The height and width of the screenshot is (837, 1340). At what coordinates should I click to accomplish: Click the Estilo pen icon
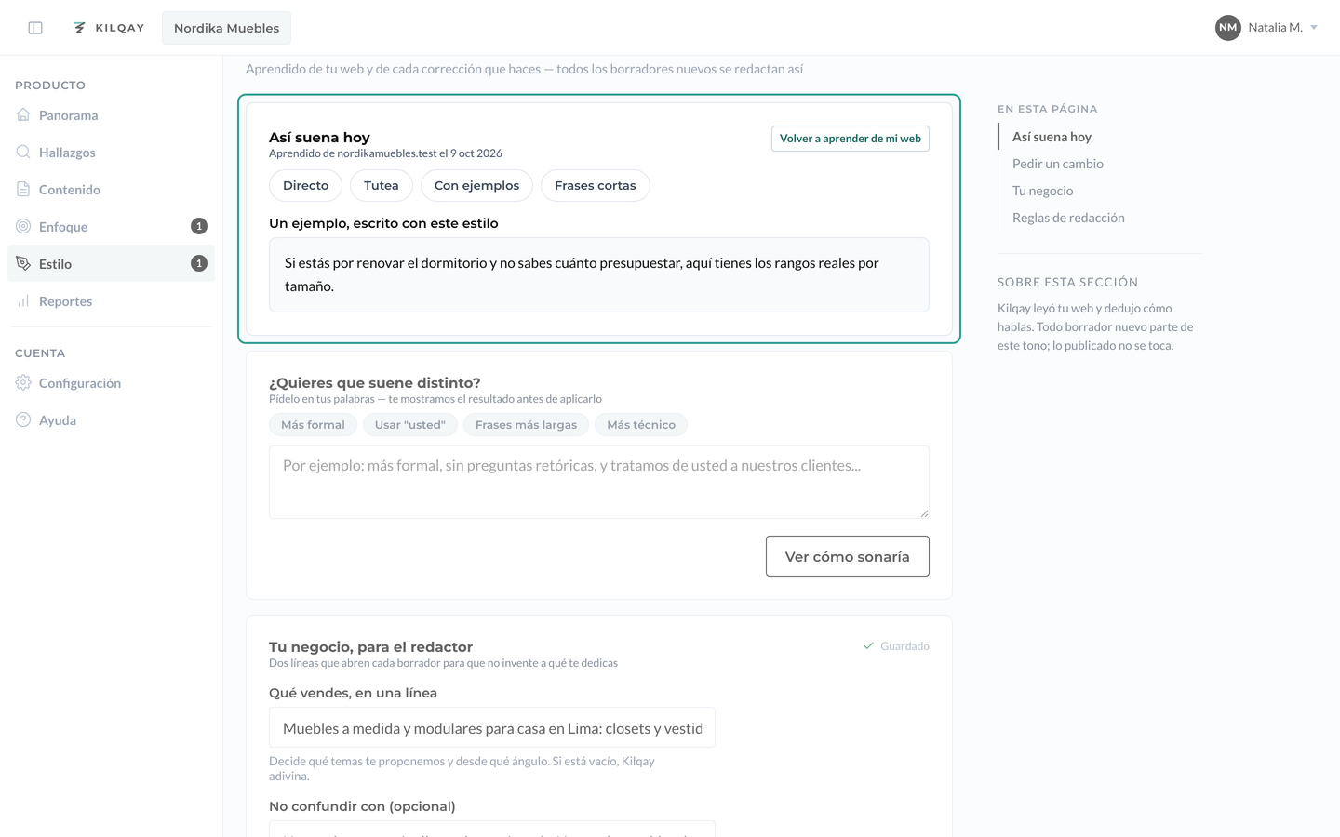tap(23, 263)
